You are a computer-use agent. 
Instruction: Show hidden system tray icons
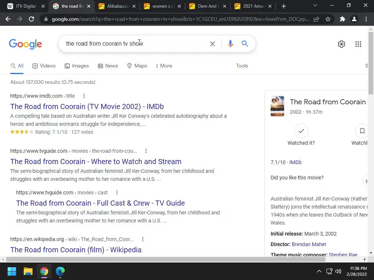[x=319, y=271]
